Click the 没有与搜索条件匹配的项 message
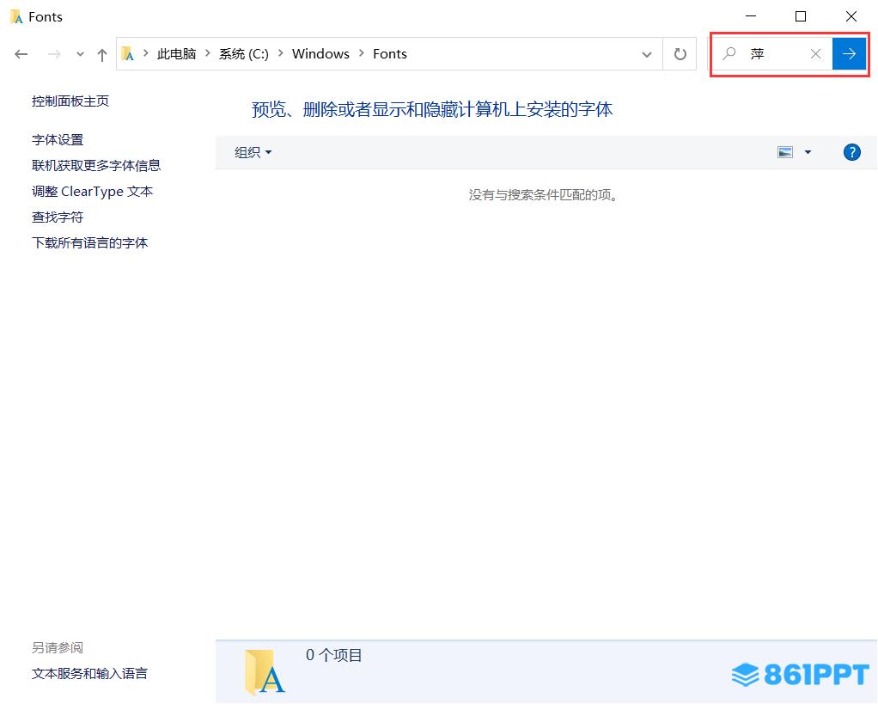Image resolution: width=878 pixels, height=704 pixels. click(543, 195)
